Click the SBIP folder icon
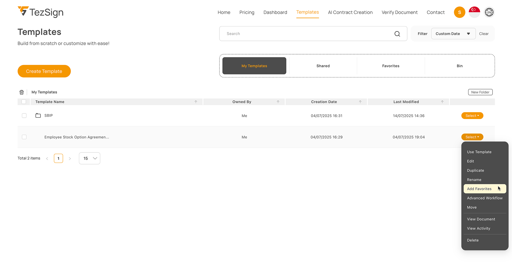Screen dimensions: 512x267 [38, 116]
